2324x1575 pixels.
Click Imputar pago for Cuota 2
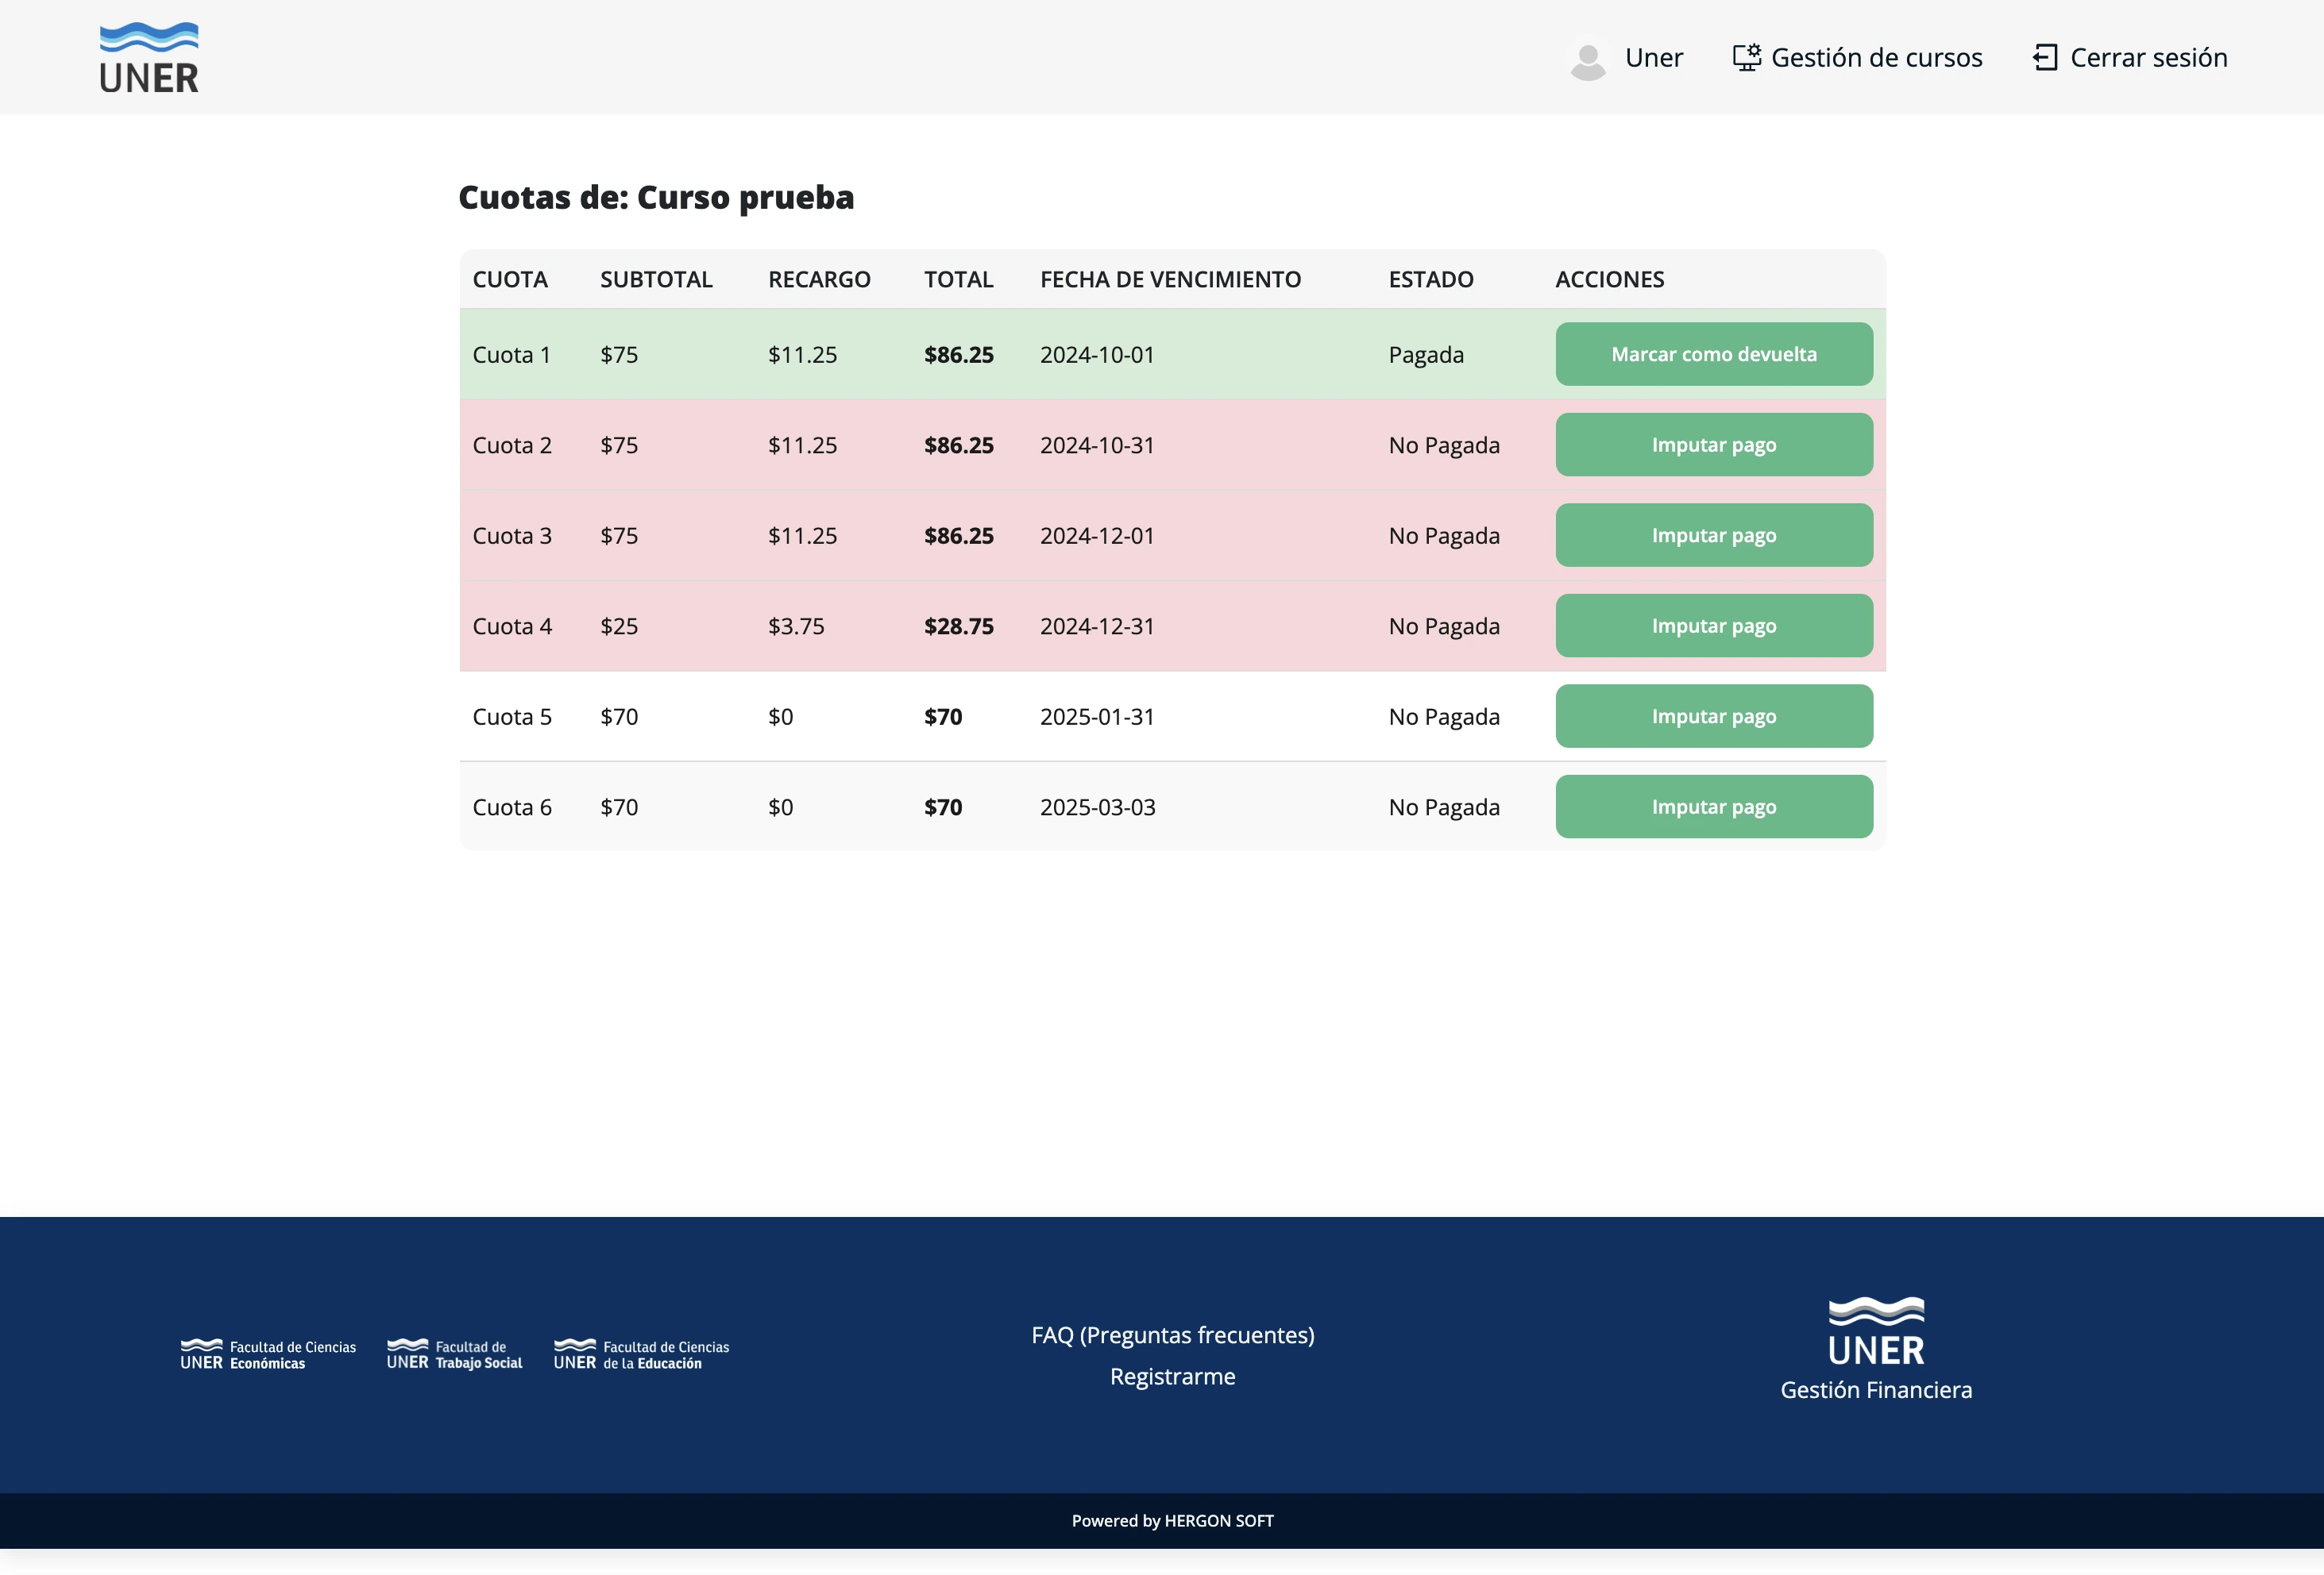point(1714,445)
